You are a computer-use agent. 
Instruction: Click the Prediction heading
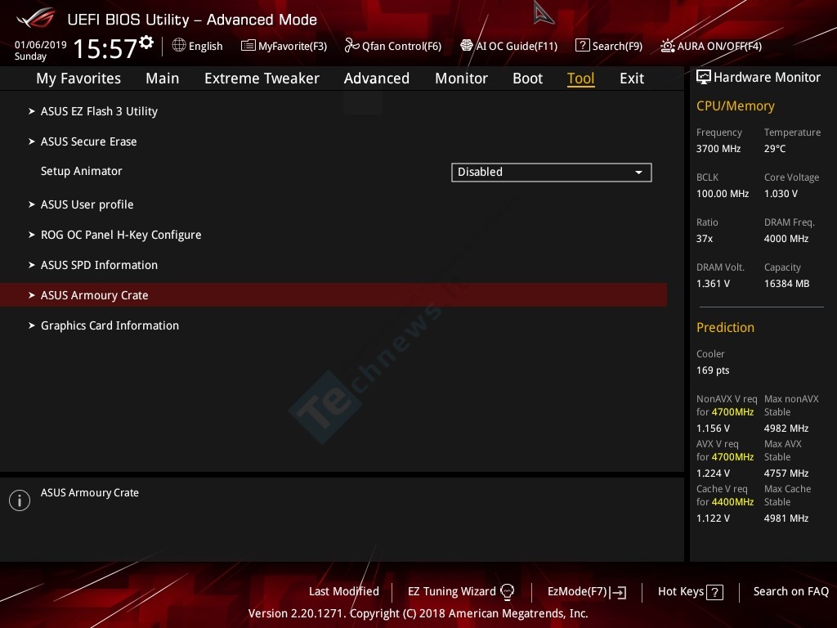tap(725, 327)
